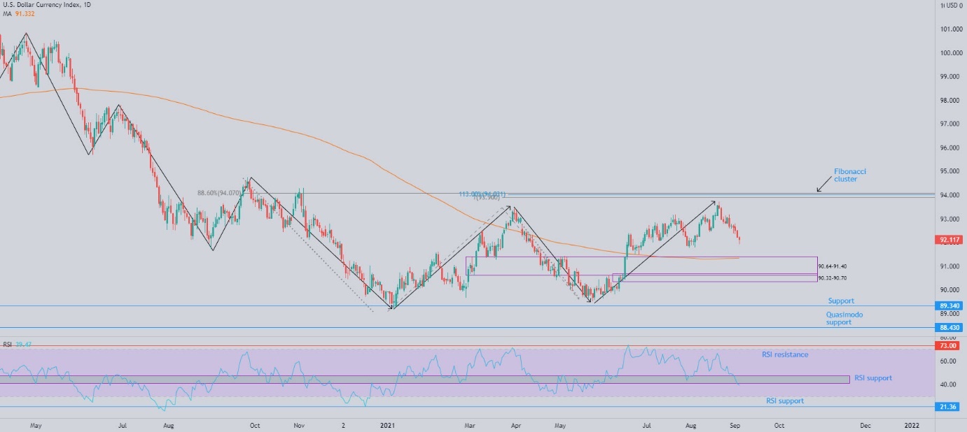Click the 99.000 price axis value
The image size is (967, 432).
(x=951, y=77)
